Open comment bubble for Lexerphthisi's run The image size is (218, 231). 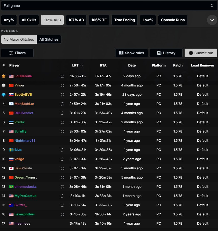tap(62, 214)
